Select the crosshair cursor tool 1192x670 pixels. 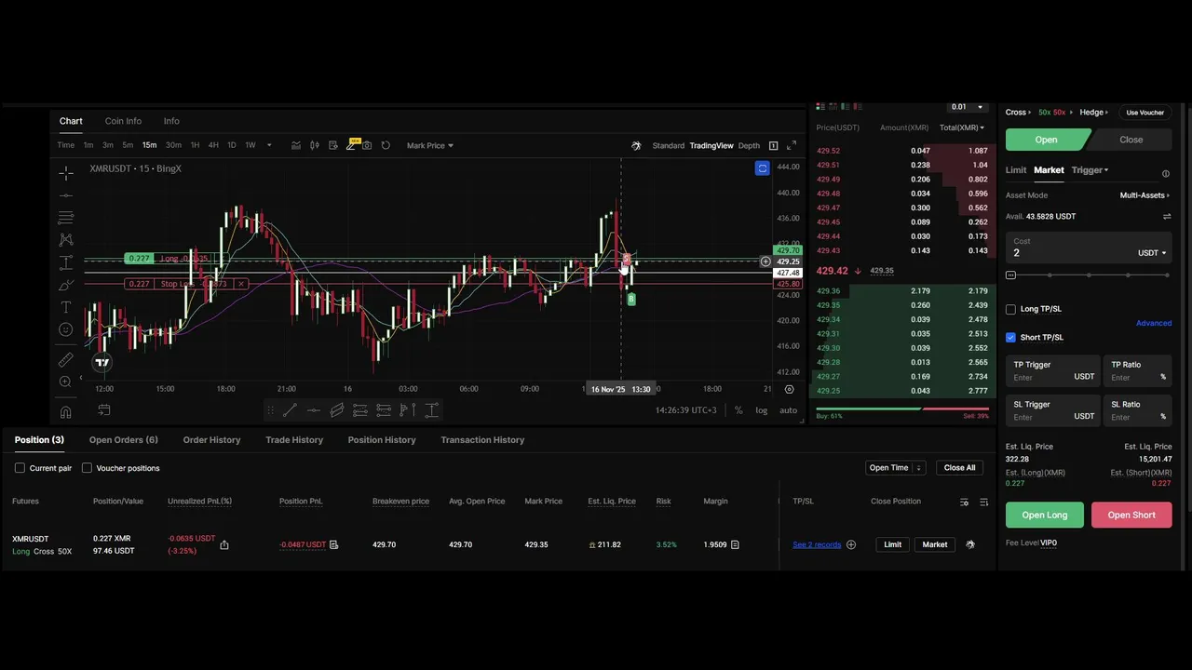pyautogui.click(x=66, y=173)
